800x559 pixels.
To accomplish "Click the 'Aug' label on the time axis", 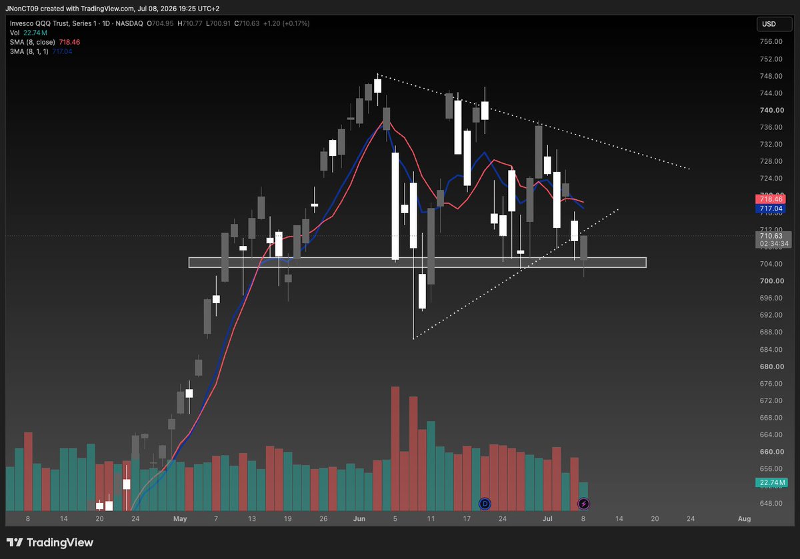I will pyautogui.click(x=745, y=518).
